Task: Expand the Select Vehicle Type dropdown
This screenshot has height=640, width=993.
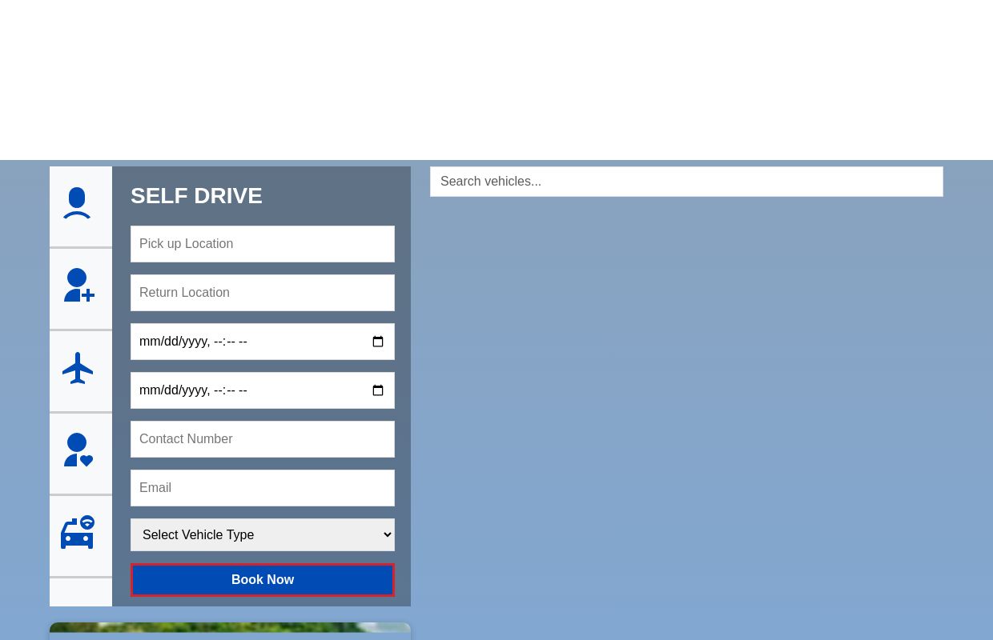Action: tap(263, 535)
